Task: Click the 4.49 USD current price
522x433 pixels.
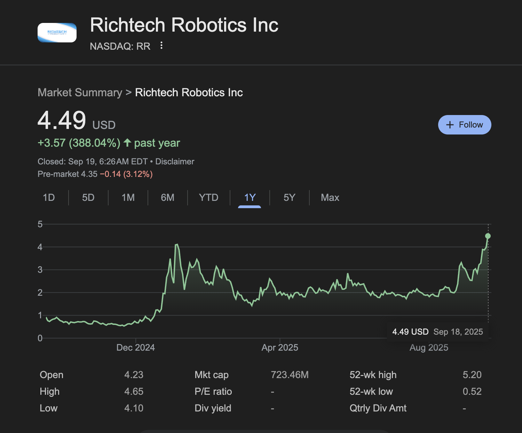Action: click(77, 121)
